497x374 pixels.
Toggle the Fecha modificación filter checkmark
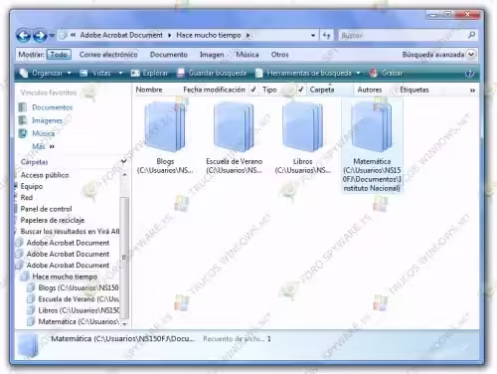click(x=253, y=90)
